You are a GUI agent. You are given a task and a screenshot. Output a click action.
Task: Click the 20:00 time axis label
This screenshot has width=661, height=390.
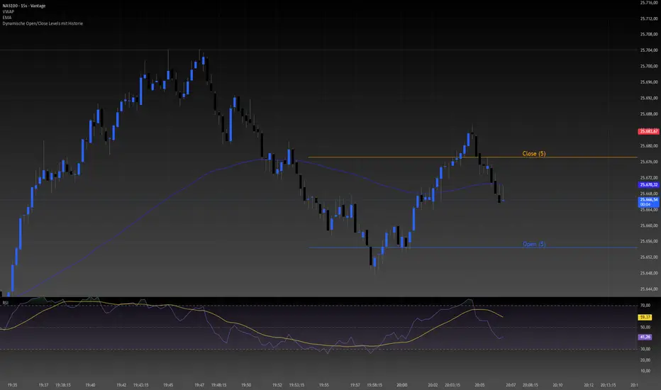tap(401, 385)
